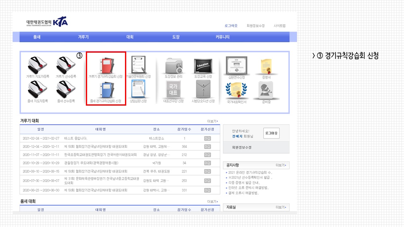Click 마감 button in 한국초등학교태권도연맹회장기 row
Viewport: 404px width, 227px height.
[x=207, y=155]
